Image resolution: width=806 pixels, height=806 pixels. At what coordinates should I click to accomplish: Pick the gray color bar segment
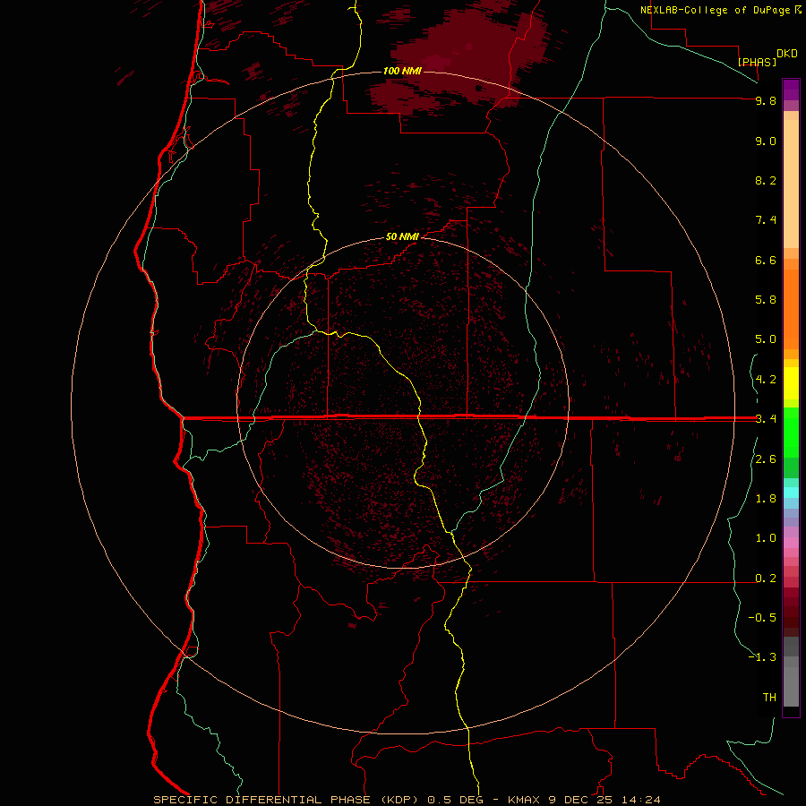pyautogui.click(x=791, y=686)
